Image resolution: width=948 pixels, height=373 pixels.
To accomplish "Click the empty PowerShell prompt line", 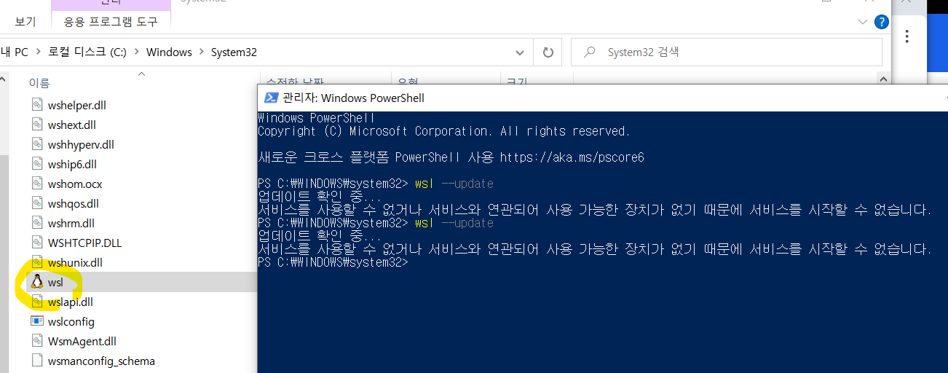I will (x=333, y=262).
